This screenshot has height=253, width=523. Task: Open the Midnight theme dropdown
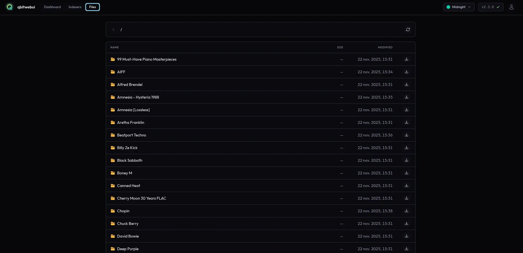[x=458, y=7]
